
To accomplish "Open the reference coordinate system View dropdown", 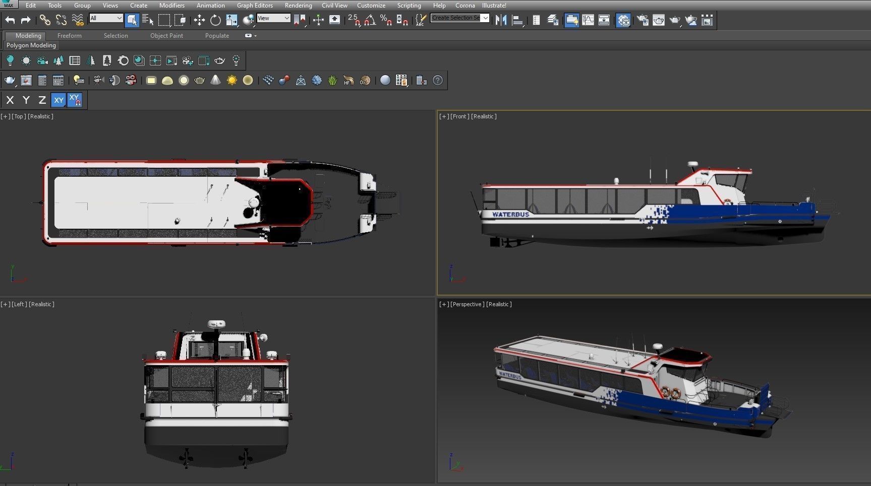I will click(273, 18).
